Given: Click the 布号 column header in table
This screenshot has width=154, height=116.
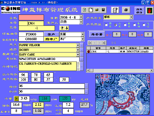Looking at the screenshot, I should tap(98, 48).
